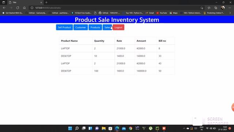Open the ENG IN language switcher

(201, 128)
